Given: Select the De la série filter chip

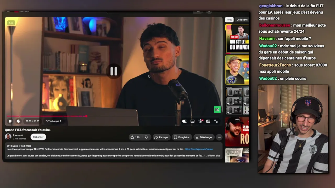Looking at the screenshot, I should 242,20.
